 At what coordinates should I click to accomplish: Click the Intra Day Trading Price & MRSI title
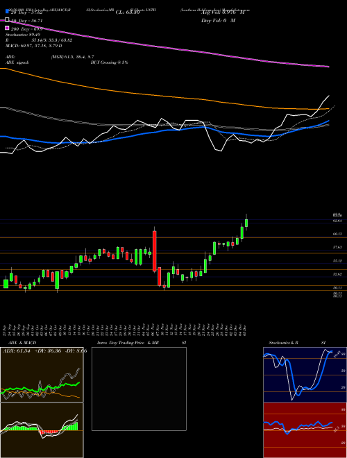pos(142,343)
